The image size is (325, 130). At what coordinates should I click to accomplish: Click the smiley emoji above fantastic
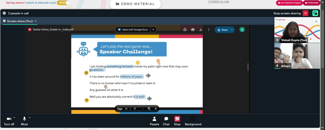pos(137,63)
